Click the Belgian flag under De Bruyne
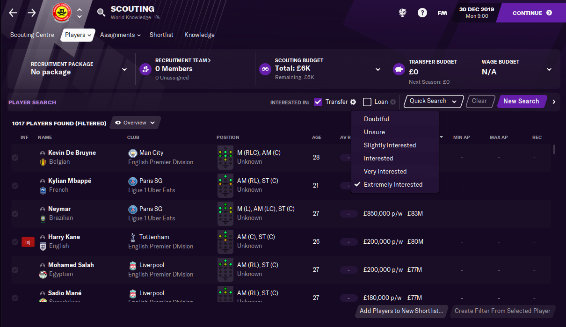The height and width of the screenshot is (327, 566). point(43,162)
